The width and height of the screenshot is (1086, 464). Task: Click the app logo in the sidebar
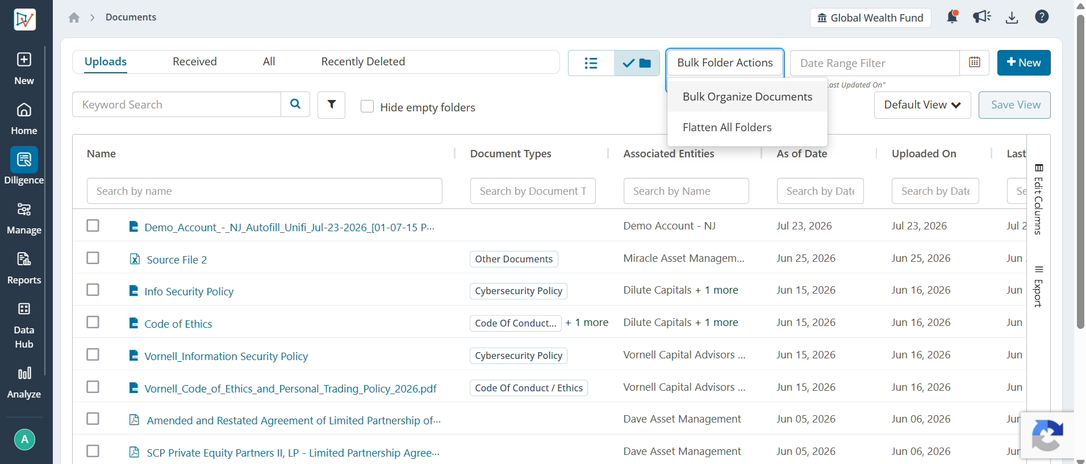point(24,19)
